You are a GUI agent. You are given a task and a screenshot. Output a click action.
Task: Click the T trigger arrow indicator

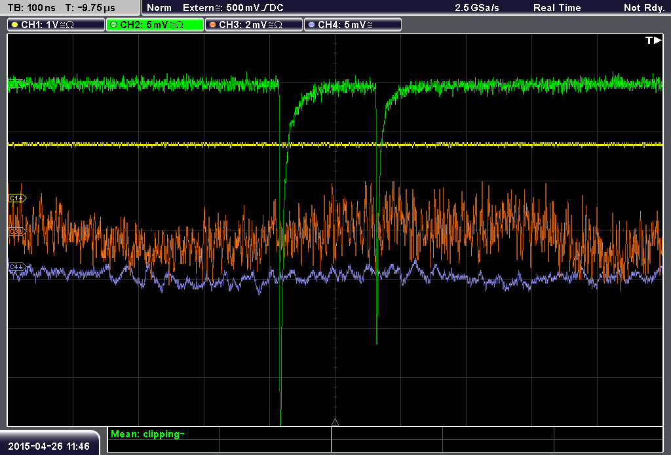click(x=653, y=40)
